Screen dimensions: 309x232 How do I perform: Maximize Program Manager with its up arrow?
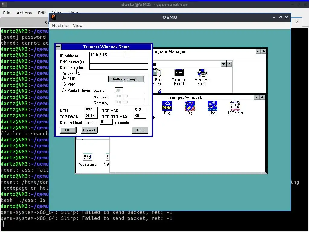(264, 51)
